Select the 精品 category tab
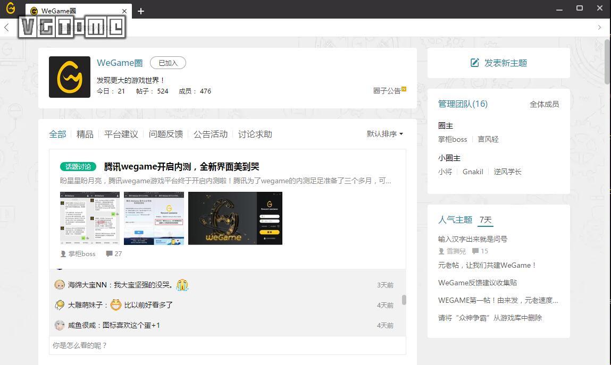 (85, 134)
